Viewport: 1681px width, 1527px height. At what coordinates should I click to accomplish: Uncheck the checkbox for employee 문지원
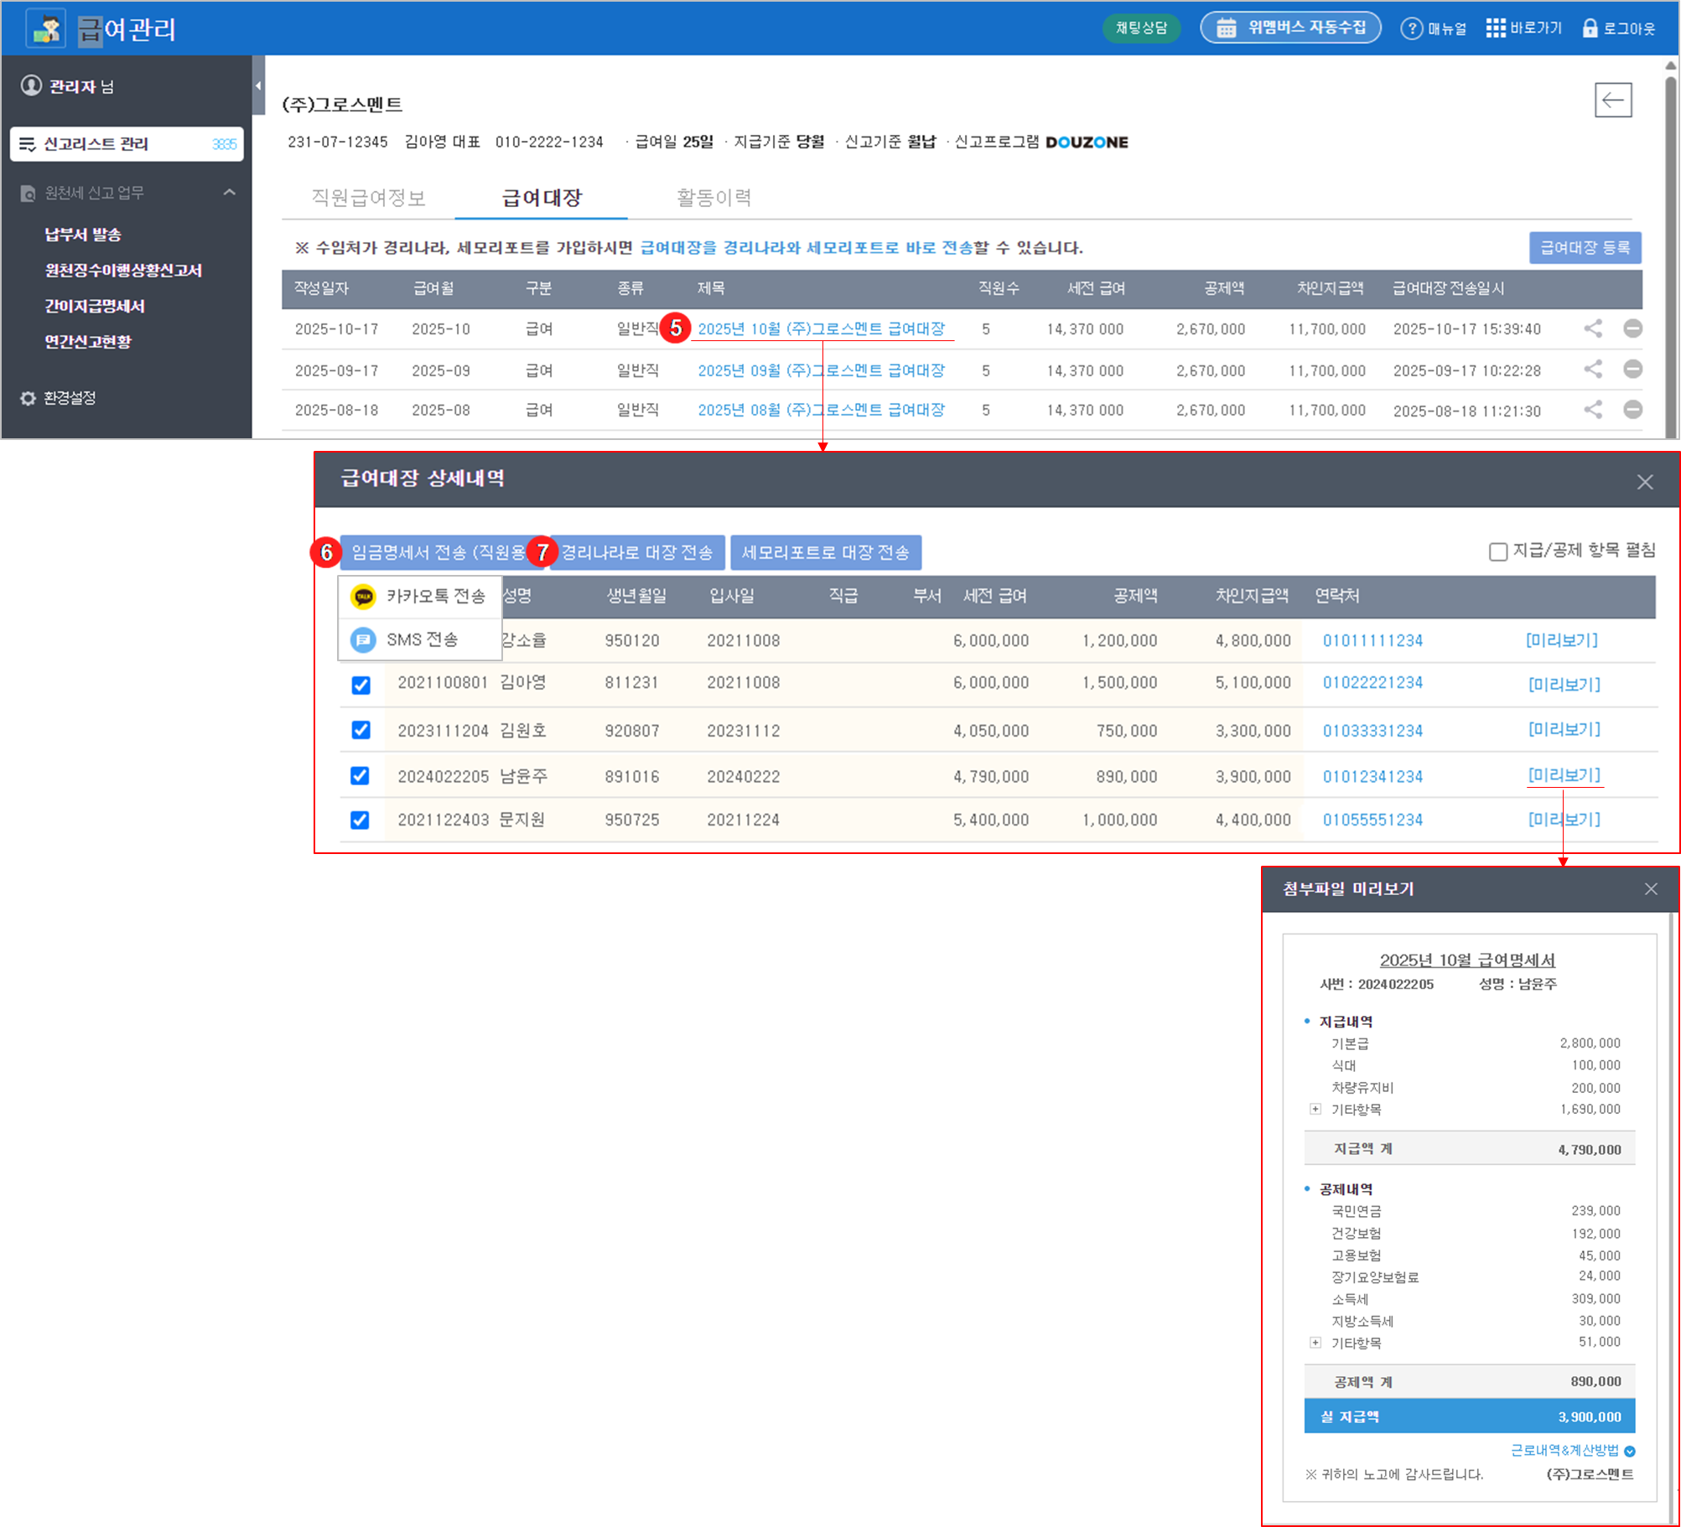(361, 820)
